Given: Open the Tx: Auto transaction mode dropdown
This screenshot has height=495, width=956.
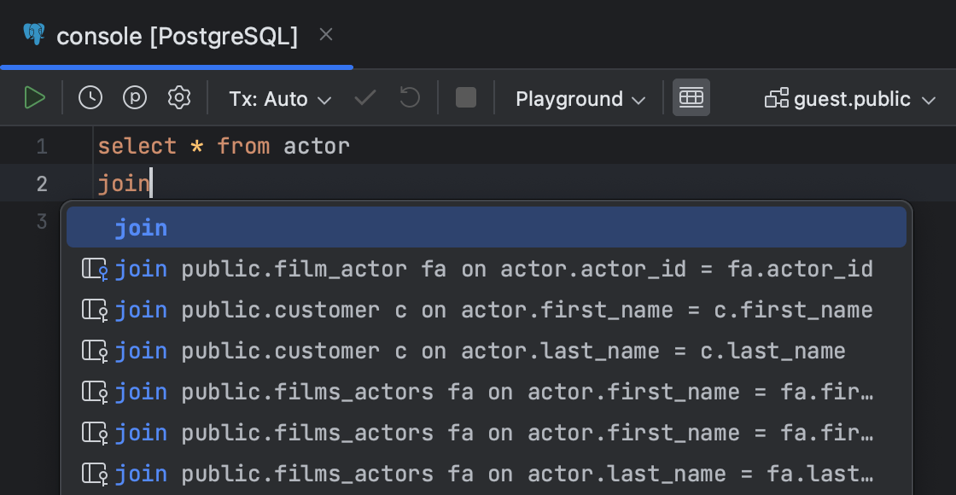Looking at the screenshot, I should point(279,99).
